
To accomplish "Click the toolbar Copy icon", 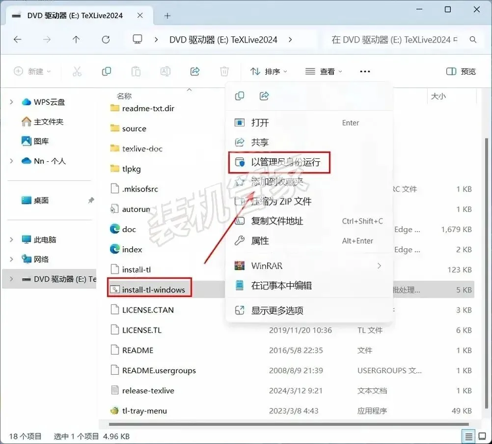I will [107, 71].
